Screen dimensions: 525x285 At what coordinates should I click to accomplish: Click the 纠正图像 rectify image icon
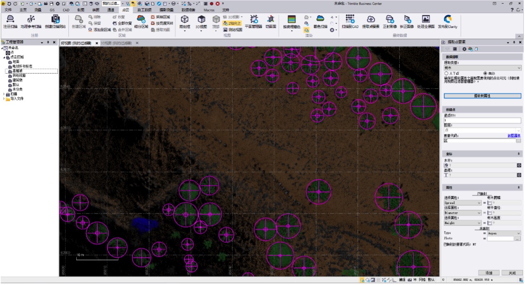tap(407, 19)
